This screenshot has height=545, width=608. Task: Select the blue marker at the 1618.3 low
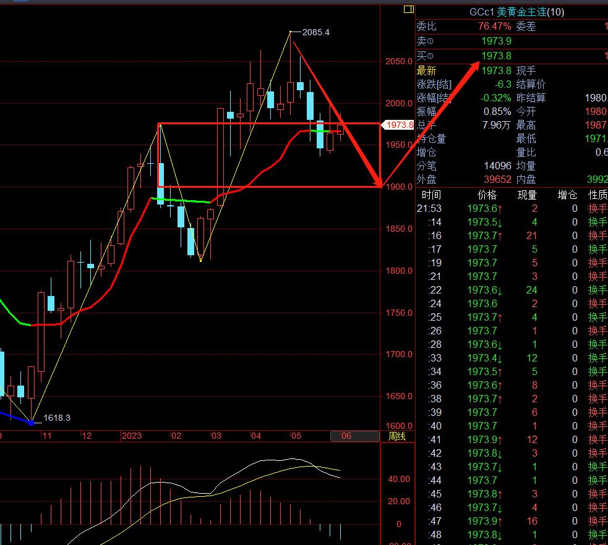(32, 423)
